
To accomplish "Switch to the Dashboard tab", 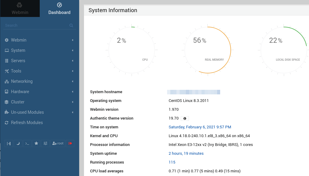I will tap(59, 8).
